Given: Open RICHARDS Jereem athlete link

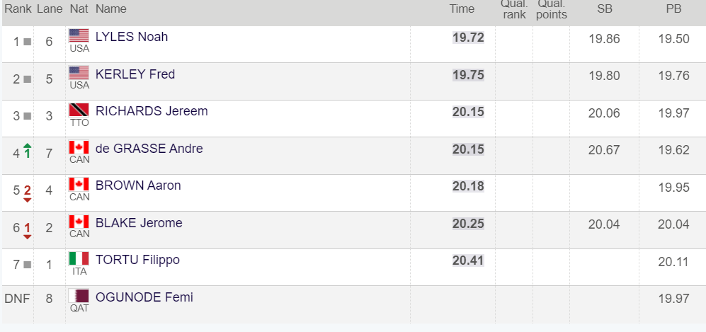Looking at the screenshot, I should click(x=152, y=111).
